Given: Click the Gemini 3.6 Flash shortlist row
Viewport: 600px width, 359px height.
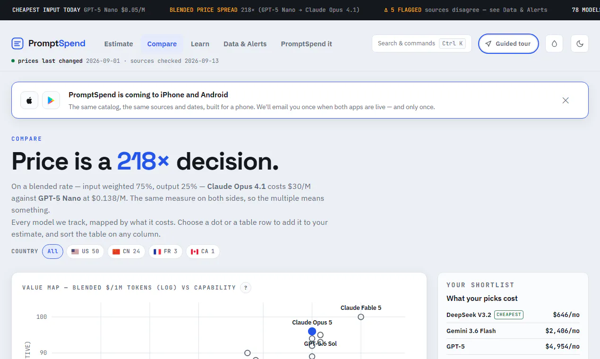Looking at the screenshot, I should (513, 331).
